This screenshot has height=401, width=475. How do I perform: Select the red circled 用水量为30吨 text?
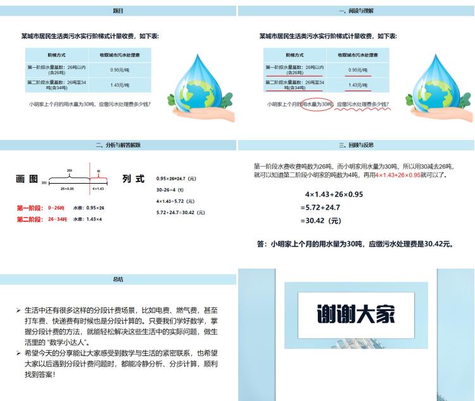click(x=315, y=104)
